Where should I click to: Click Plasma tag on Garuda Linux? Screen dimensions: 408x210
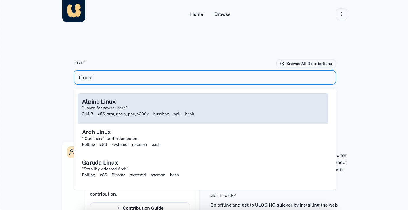(118, 175)
